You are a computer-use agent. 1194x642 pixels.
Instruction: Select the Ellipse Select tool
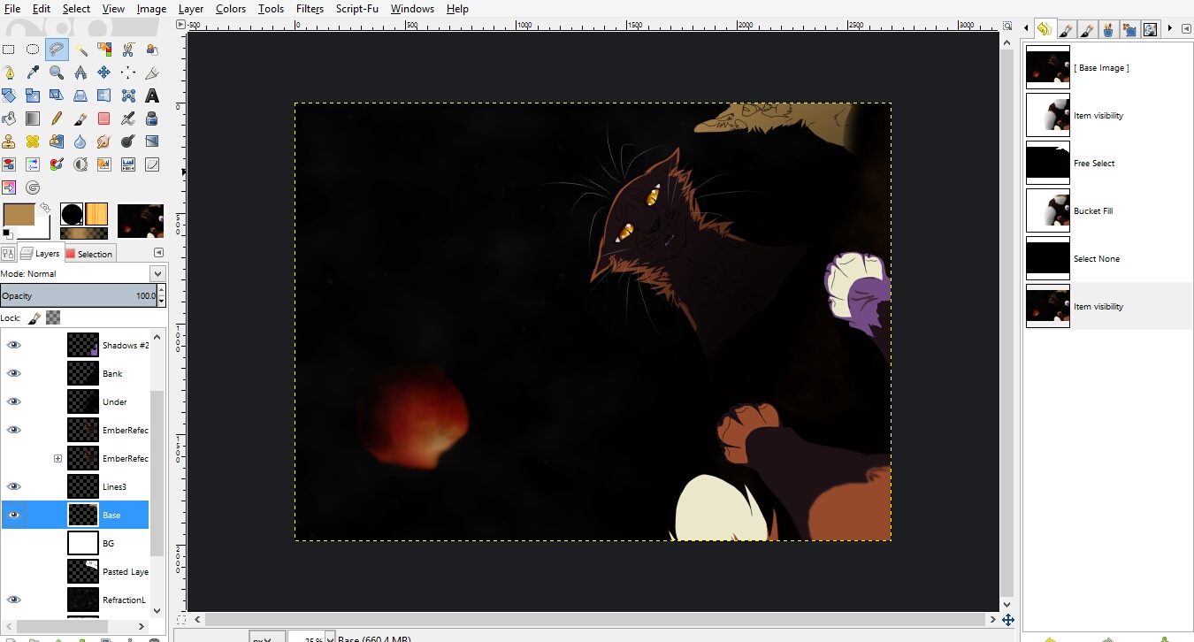(33, 50)
